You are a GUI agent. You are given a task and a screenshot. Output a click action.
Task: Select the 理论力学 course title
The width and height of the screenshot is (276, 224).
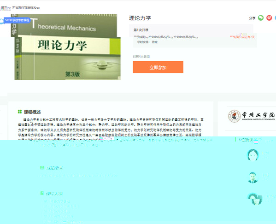click(x=140, y=18)
